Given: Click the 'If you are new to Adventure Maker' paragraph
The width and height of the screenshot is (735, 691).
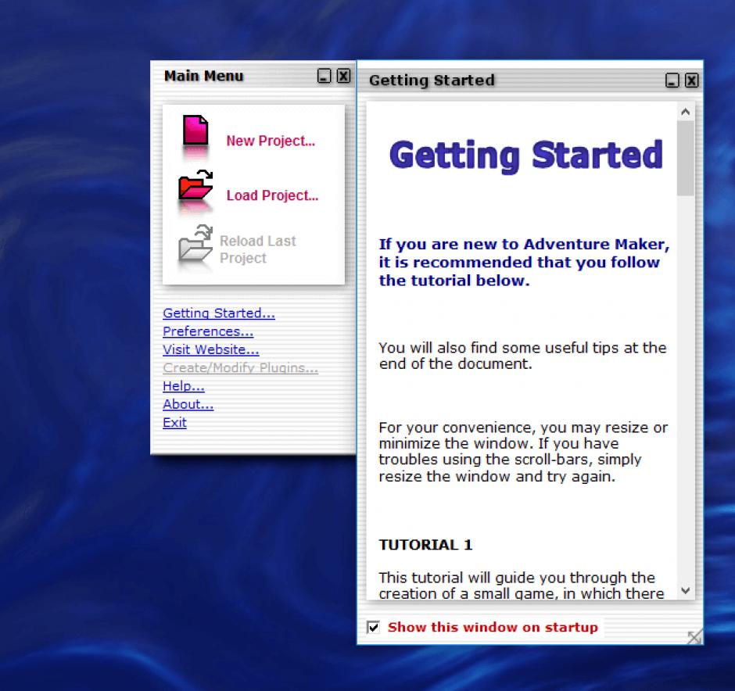Looking at the screenshot, I should pyautogui.click(x=524, y=263).
